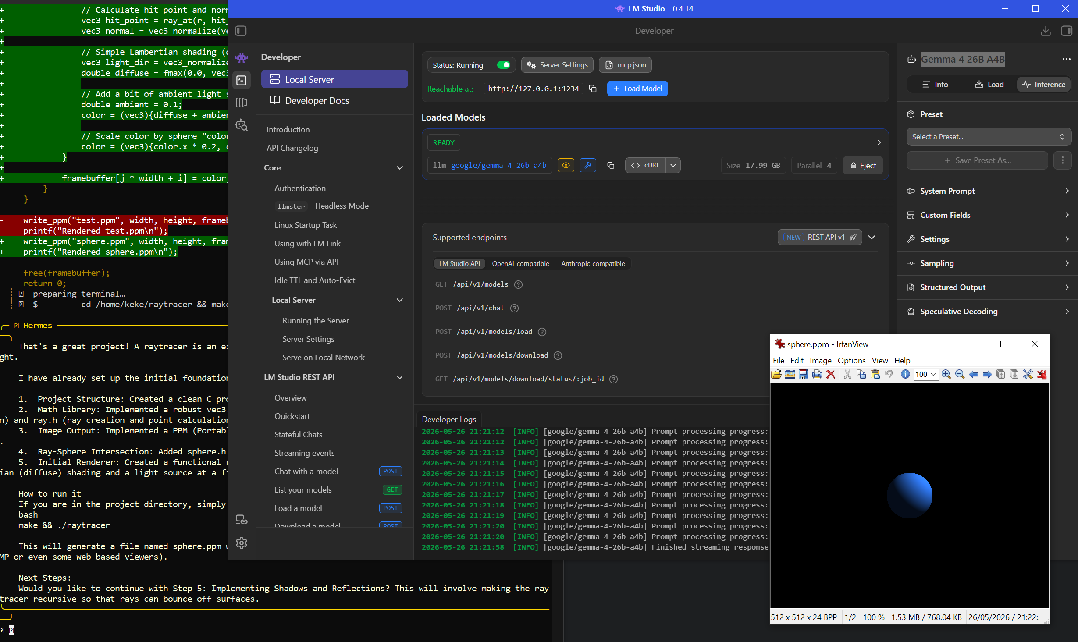The width and height of the screenshot is (1078, 642).
Task: Expand the cURL dropdown arrow
Action: [673, 165]
